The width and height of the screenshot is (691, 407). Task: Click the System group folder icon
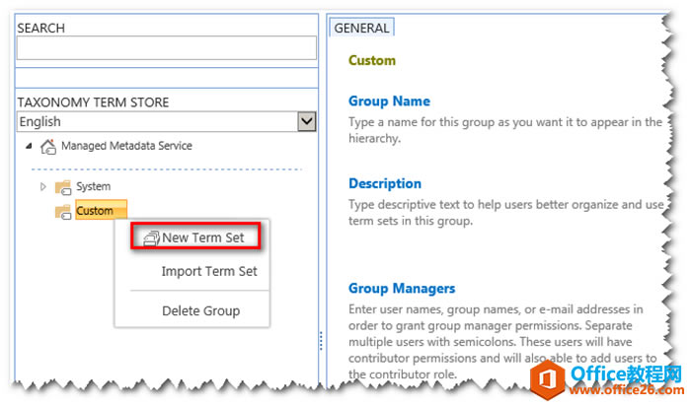(x=64, y=186)
